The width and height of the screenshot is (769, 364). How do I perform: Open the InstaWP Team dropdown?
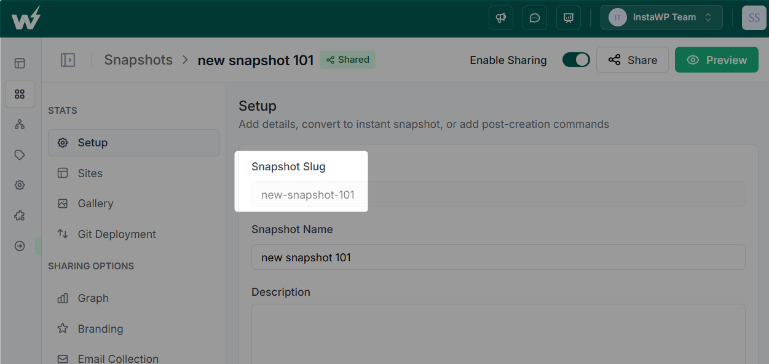coord(661,18)
